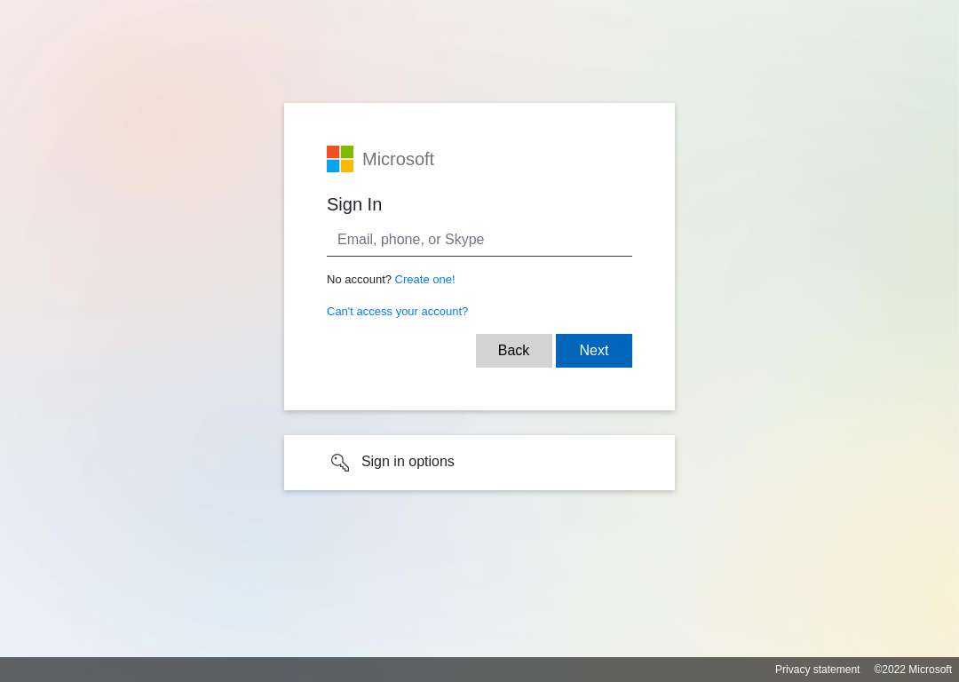Click the No account? text
This screenshot has width=959, height=682.
coord(359,280)
